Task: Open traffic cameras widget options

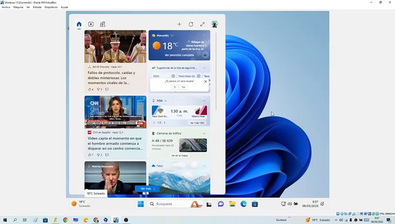Action: pos(204,133)
